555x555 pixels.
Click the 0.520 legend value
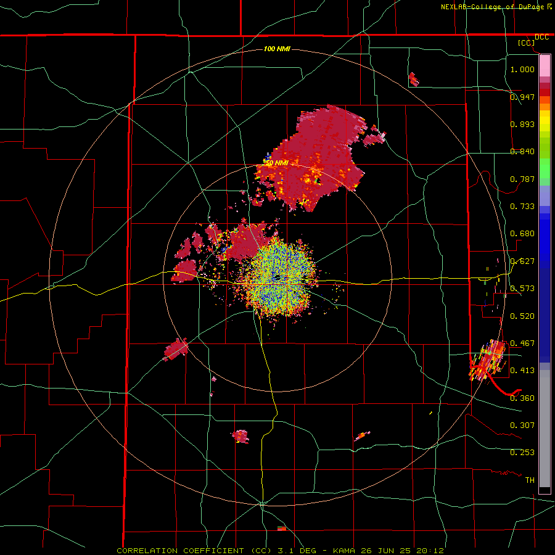point(522,316)
